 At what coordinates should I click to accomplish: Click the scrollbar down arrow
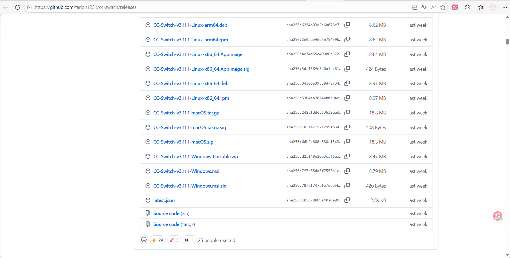click(x=507, y=255)
